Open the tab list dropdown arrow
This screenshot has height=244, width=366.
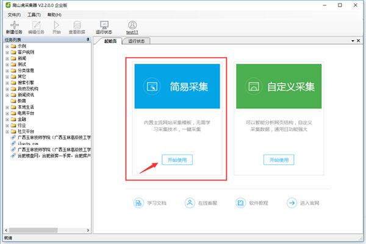click(x=353, y=41)
